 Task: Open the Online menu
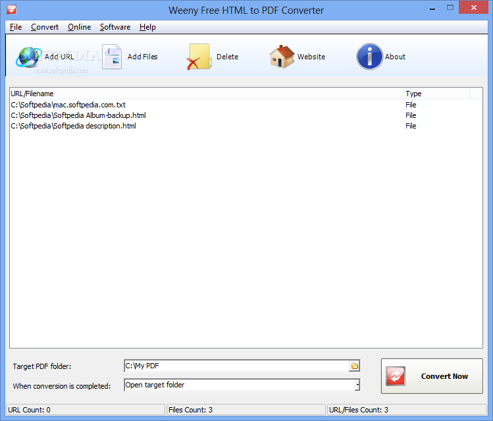pyautogui.click(x=79, y=27)
